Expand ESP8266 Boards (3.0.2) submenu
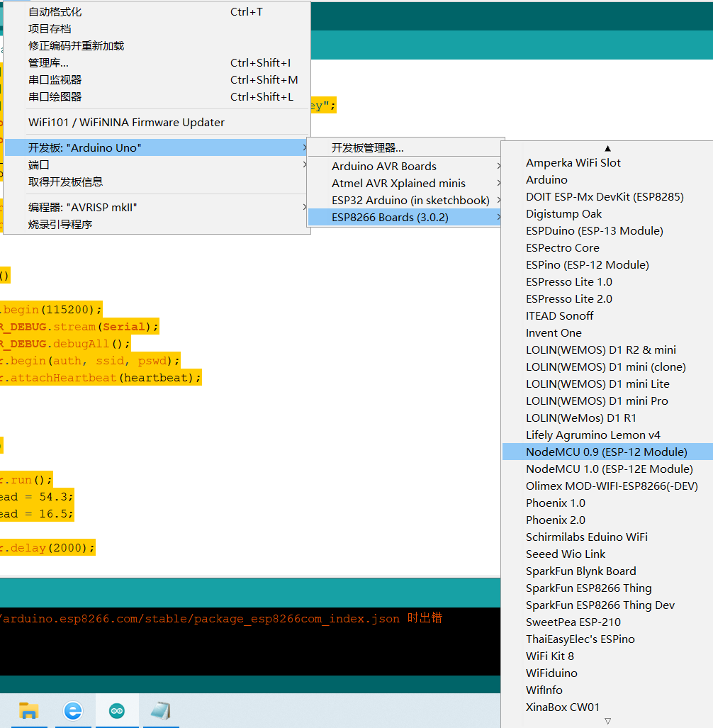Viewport: 713px width, 728px height. point(405,218)
